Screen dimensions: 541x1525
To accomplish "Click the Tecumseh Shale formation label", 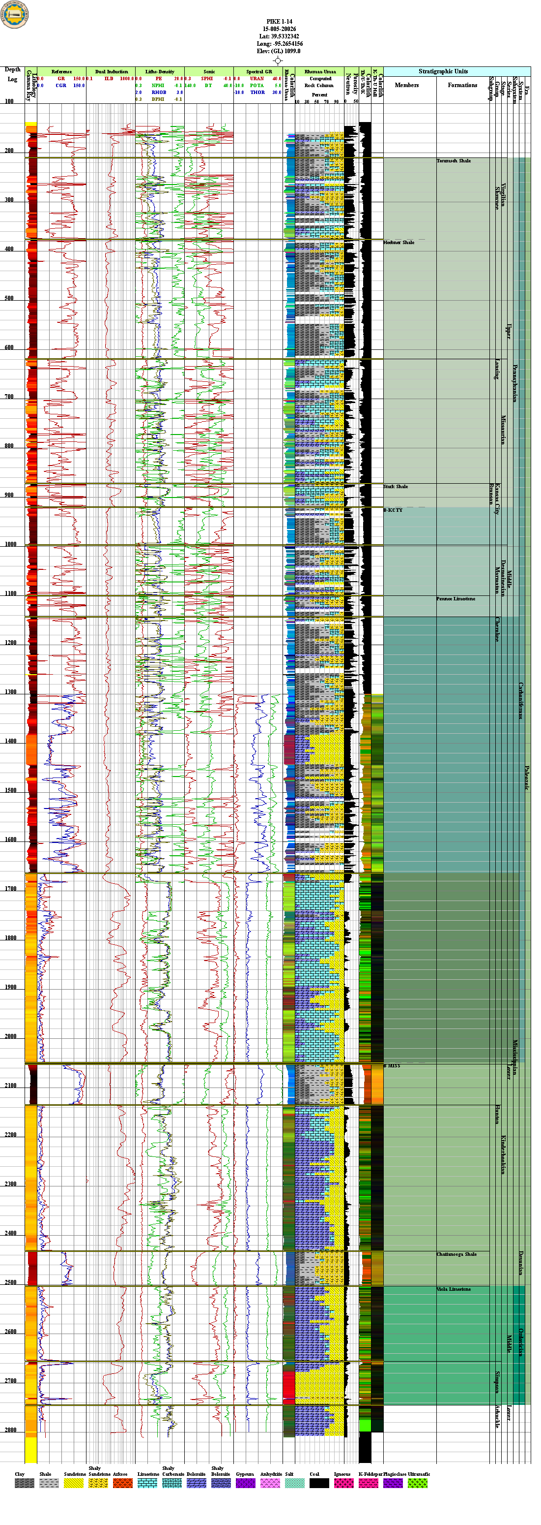I will [x=454, y=161].
